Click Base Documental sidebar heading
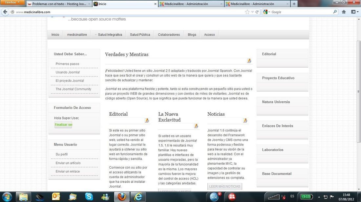The image size is (361, 202). [277, 174]
